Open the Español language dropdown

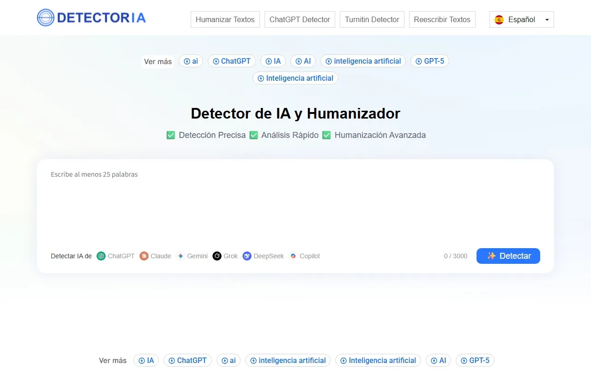pos(547,19)
